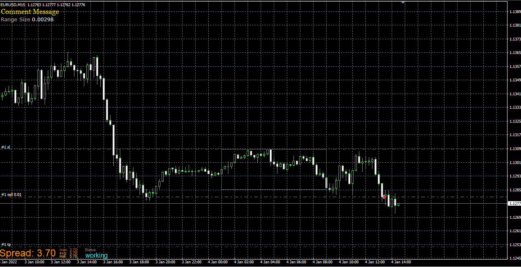Select the red sell arrow trade marker

point(384,197)
